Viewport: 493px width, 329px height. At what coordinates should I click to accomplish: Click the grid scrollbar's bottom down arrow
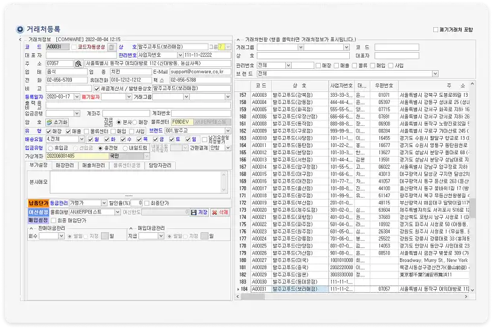point(472,290)
